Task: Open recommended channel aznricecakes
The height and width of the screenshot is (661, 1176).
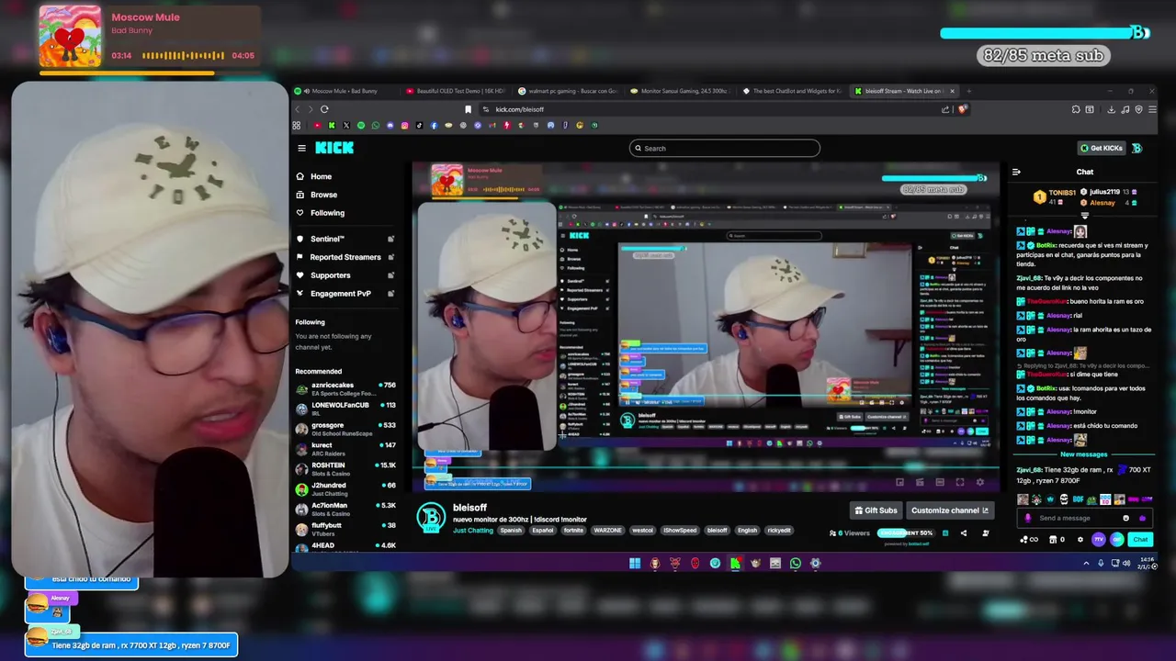Action: point(345,389)
